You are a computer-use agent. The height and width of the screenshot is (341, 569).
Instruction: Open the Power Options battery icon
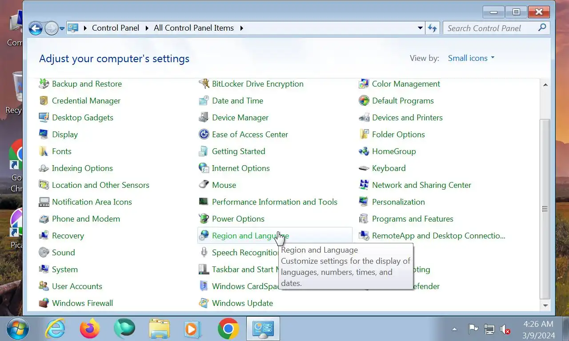(x=204, y=218)
